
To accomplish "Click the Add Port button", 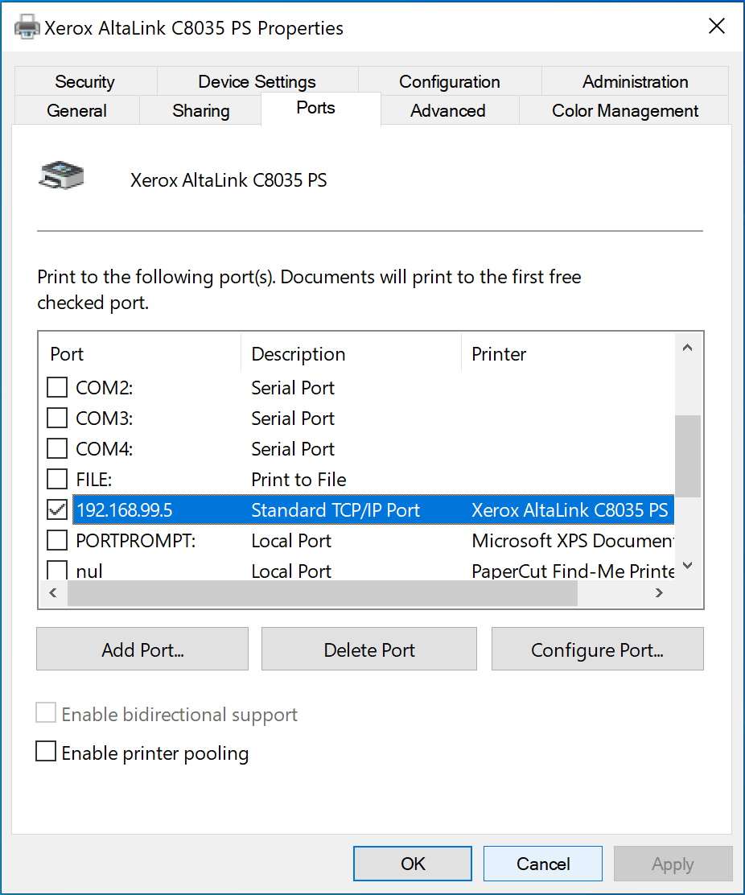I will pyautogui.click(x=142, y=649).
